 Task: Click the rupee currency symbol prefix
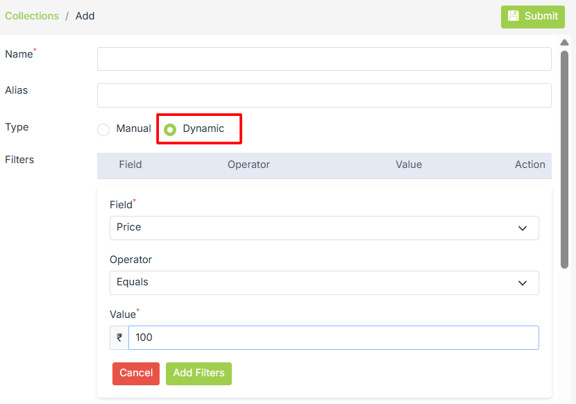tap(119, 337)
